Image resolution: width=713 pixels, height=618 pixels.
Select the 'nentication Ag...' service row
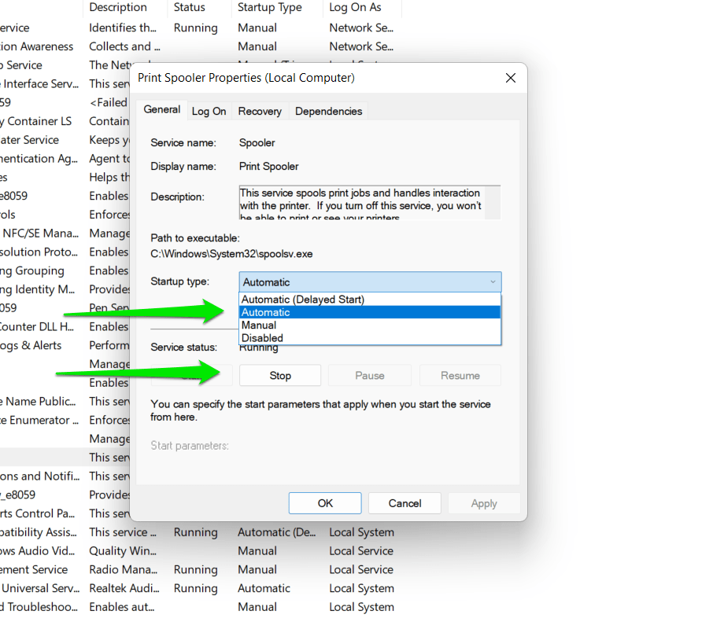(39, 159)
